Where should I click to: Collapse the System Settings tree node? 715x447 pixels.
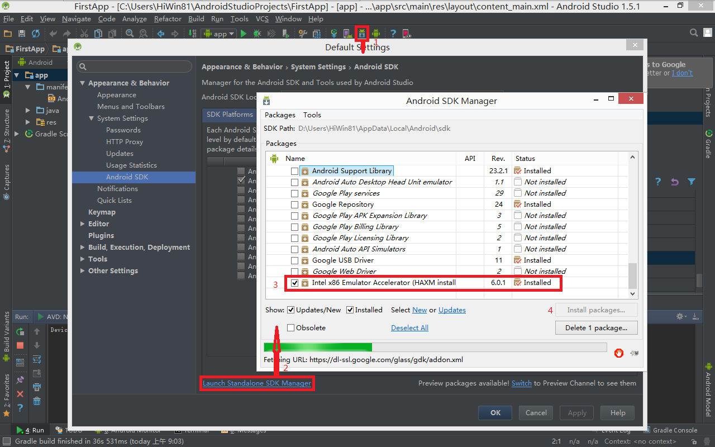(x=92, y=118)
